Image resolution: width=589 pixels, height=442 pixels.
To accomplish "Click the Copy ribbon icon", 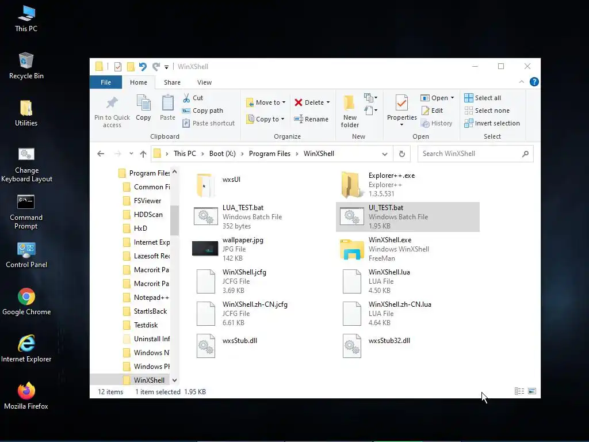I will (x=143, y=103).
